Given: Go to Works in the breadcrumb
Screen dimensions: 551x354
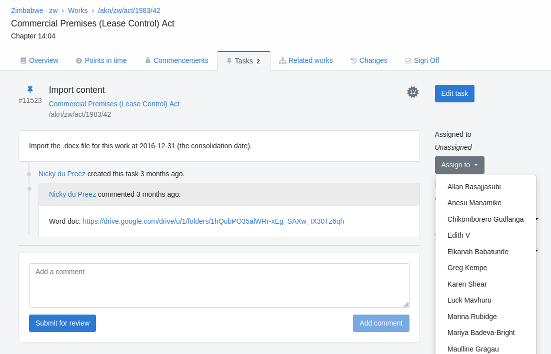Looking at the screenshot, I should coord(77,10).
